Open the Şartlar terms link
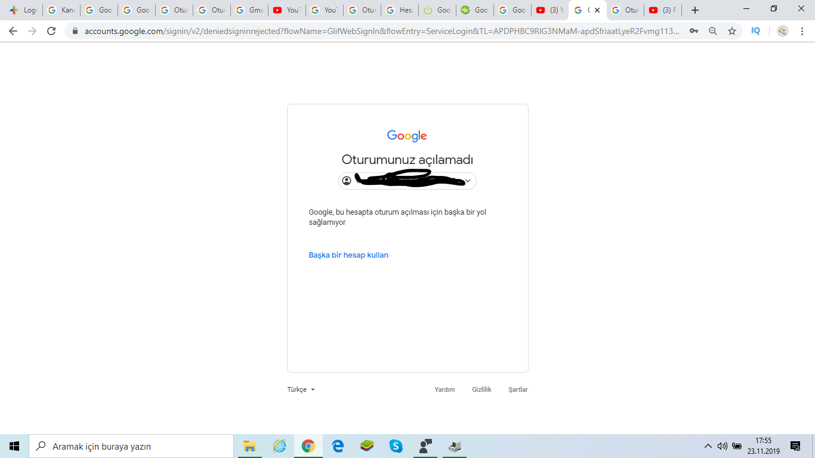The image size is (815, 458). (518, 389)
